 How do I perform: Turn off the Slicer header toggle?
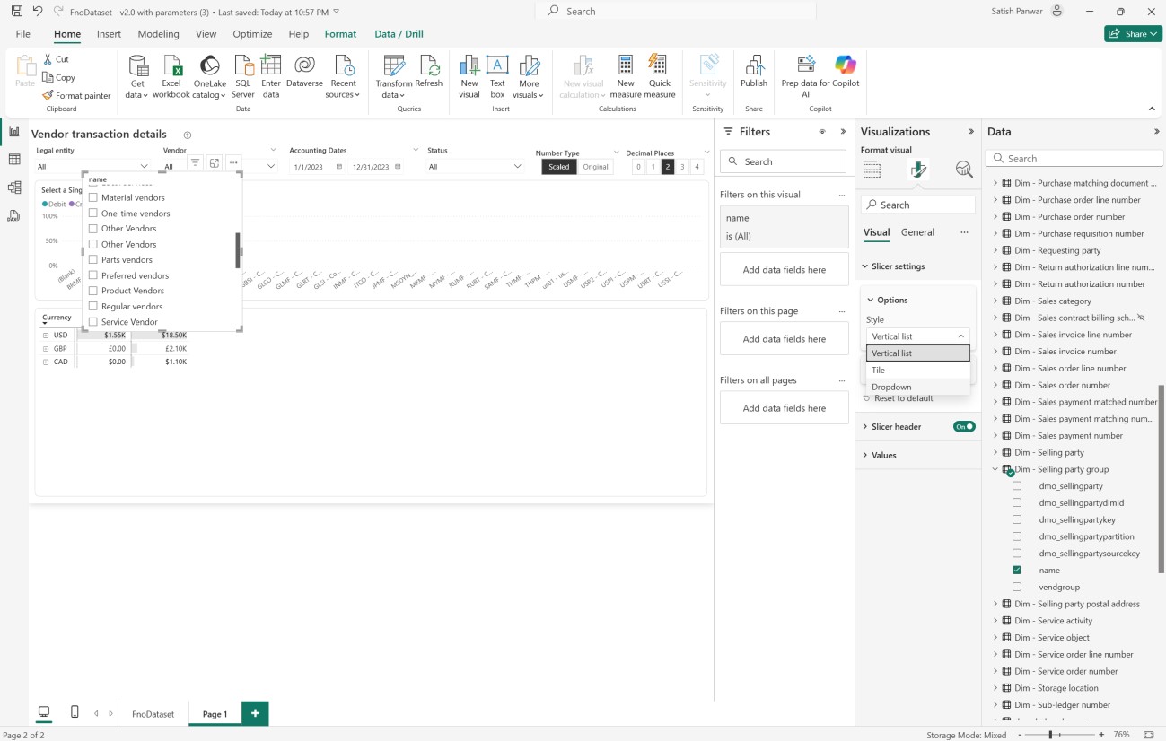point(964,427)
